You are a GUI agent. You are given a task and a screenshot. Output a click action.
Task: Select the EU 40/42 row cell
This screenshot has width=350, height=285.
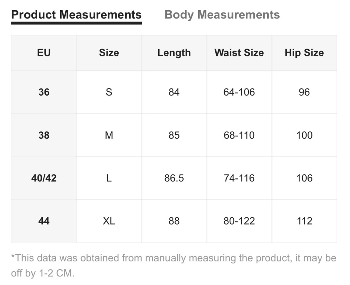coord(44,178)
